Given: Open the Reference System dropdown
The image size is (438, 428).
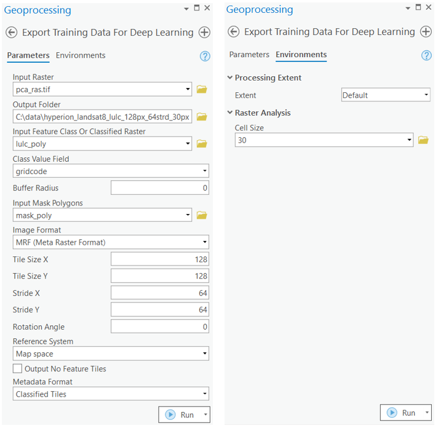Looking at the screenshot, I should [111, 354].
